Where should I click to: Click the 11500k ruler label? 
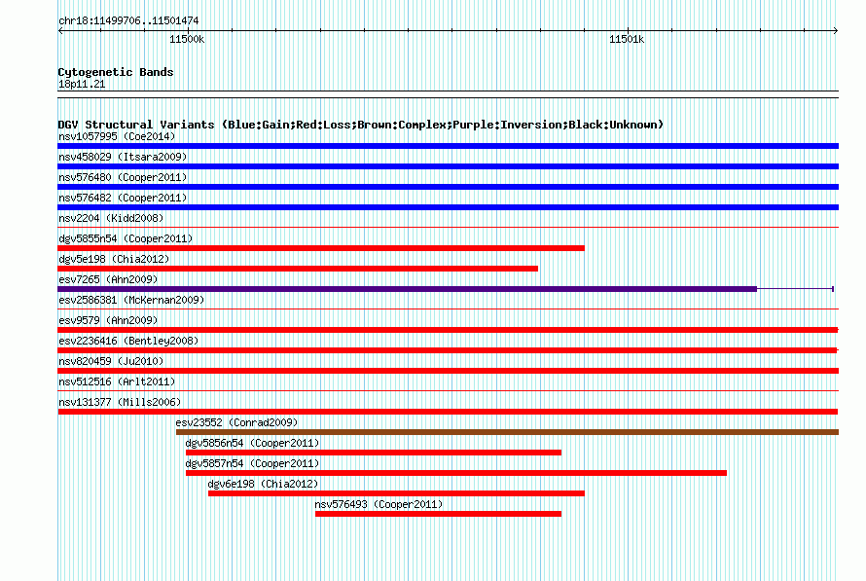point(187,39)
